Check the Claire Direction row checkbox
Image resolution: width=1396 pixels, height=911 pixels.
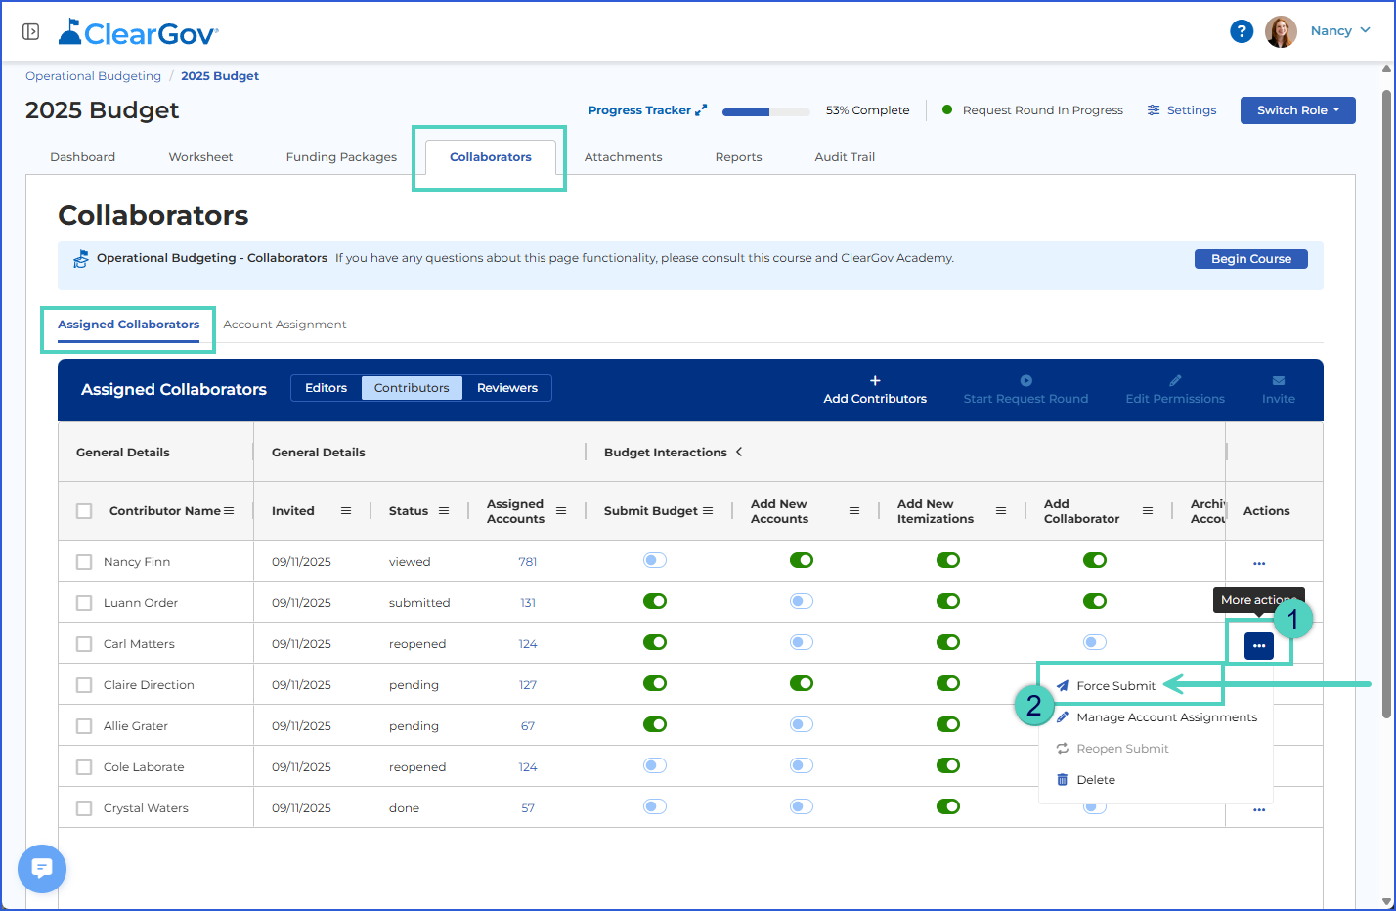coord(84,685)
